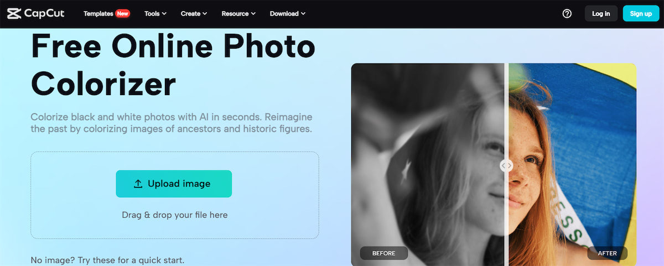Image resolution: width=664 pixels, height=266 pixels.
Task: Open the help question mark icon
Action: click(x=567, y=14)
